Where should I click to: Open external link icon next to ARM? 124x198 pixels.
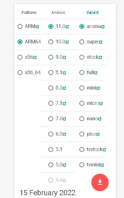pyautogui.click(x=37, y=27)
